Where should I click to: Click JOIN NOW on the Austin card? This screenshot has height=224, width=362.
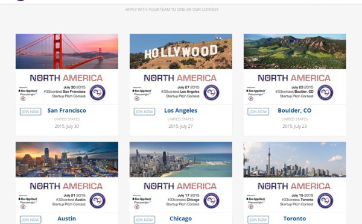31,220
